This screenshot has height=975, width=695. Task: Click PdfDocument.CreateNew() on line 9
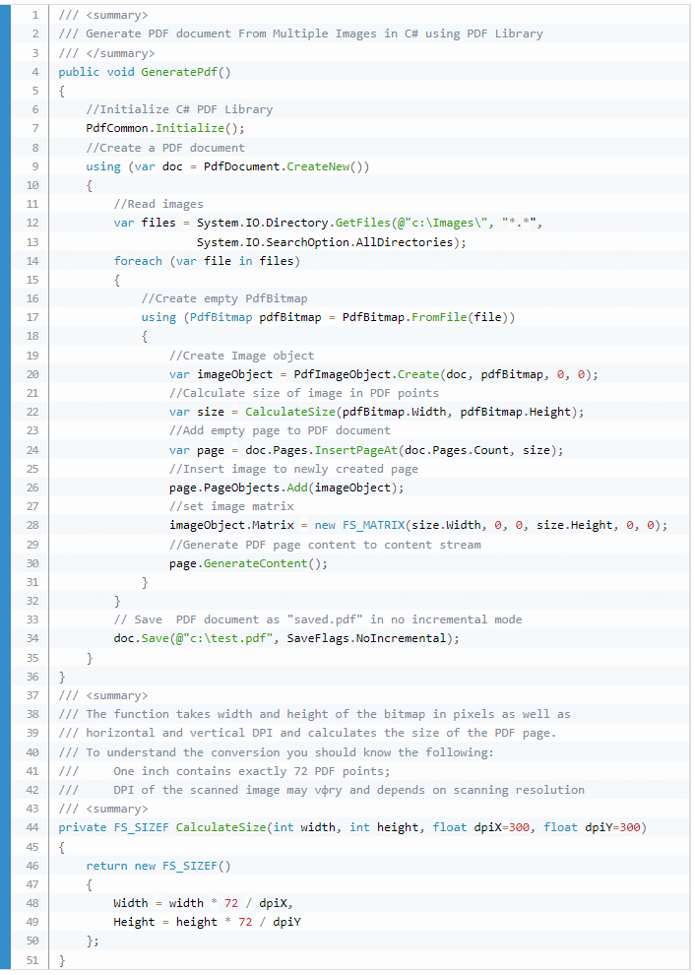pyautogui.click(x=285, y=166)
